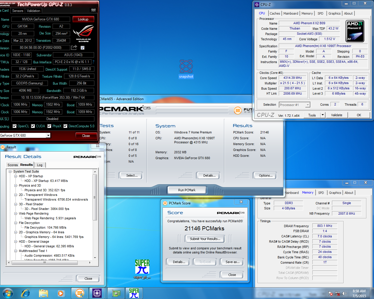Click the question mark beside Bus Interface
Image resolution: width=374 pixels, height=299 pixels.
pos(93,62)
